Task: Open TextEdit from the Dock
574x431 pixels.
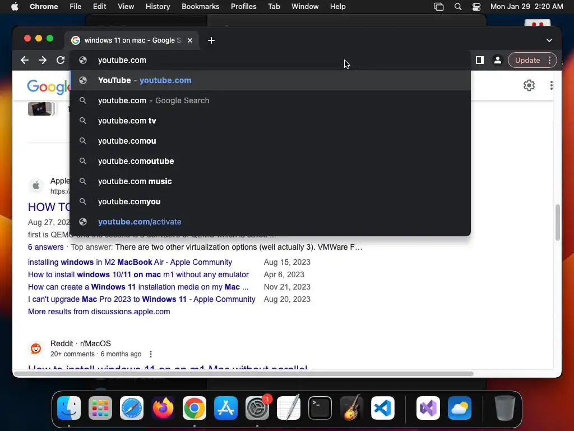Action: (289, 408)
